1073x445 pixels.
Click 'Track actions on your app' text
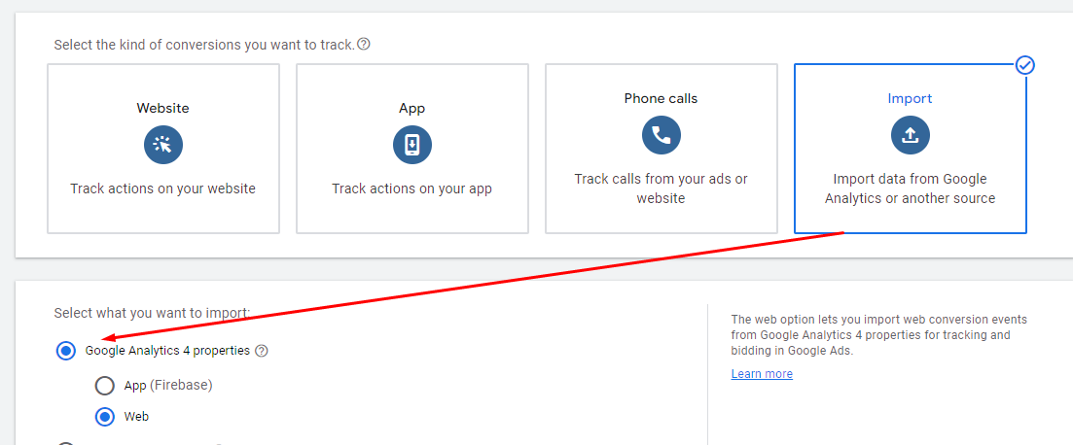click(x=411, y=188)
